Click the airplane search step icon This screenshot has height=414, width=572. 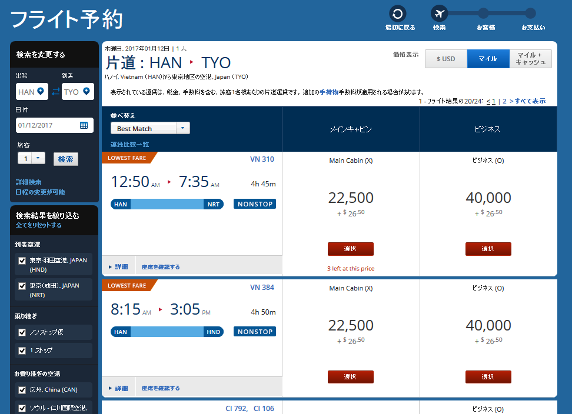click(439, 14)
